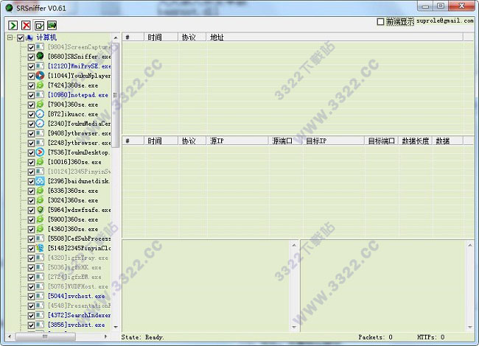Select the [2248]ytbrowser.exe tree row
This screenshot has width=479, height=346.
point(80,143)
